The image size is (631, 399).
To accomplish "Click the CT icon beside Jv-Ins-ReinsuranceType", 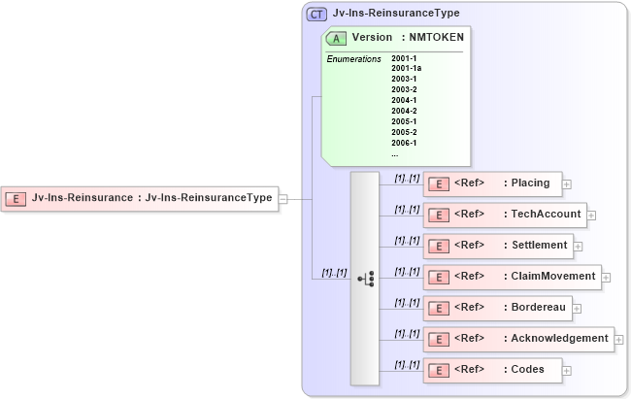I will tap(316, 15).
